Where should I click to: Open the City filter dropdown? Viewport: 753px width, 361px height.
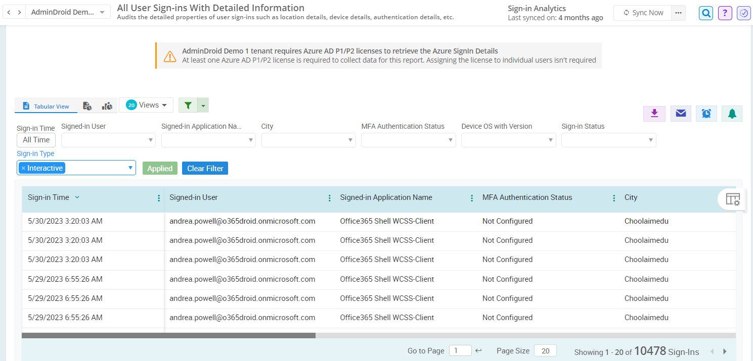(308, 140)
